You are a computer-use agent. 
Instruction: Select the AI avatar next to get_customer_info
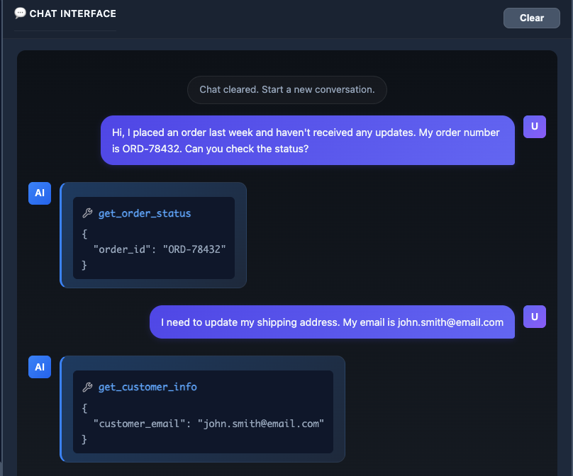40,367
